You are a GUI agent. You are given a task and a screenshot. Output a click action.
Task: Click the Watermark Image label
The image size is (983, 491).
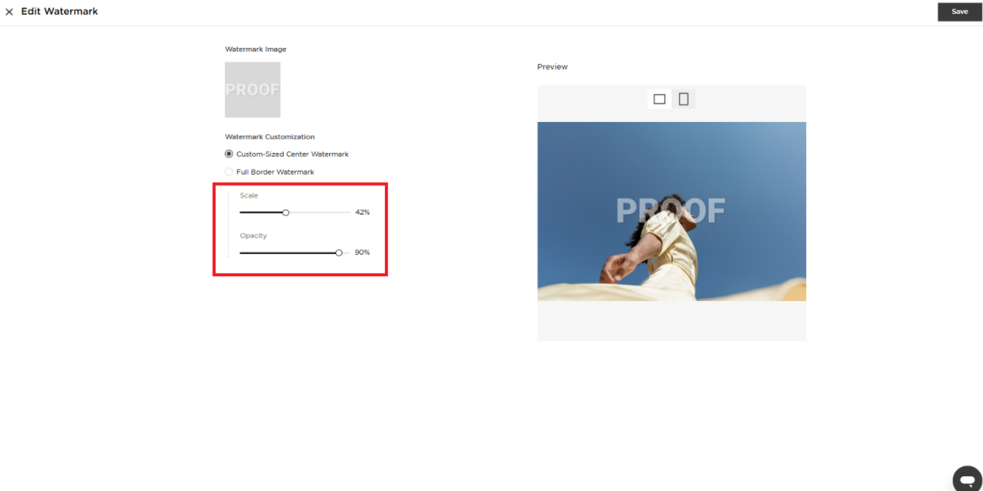256,49
